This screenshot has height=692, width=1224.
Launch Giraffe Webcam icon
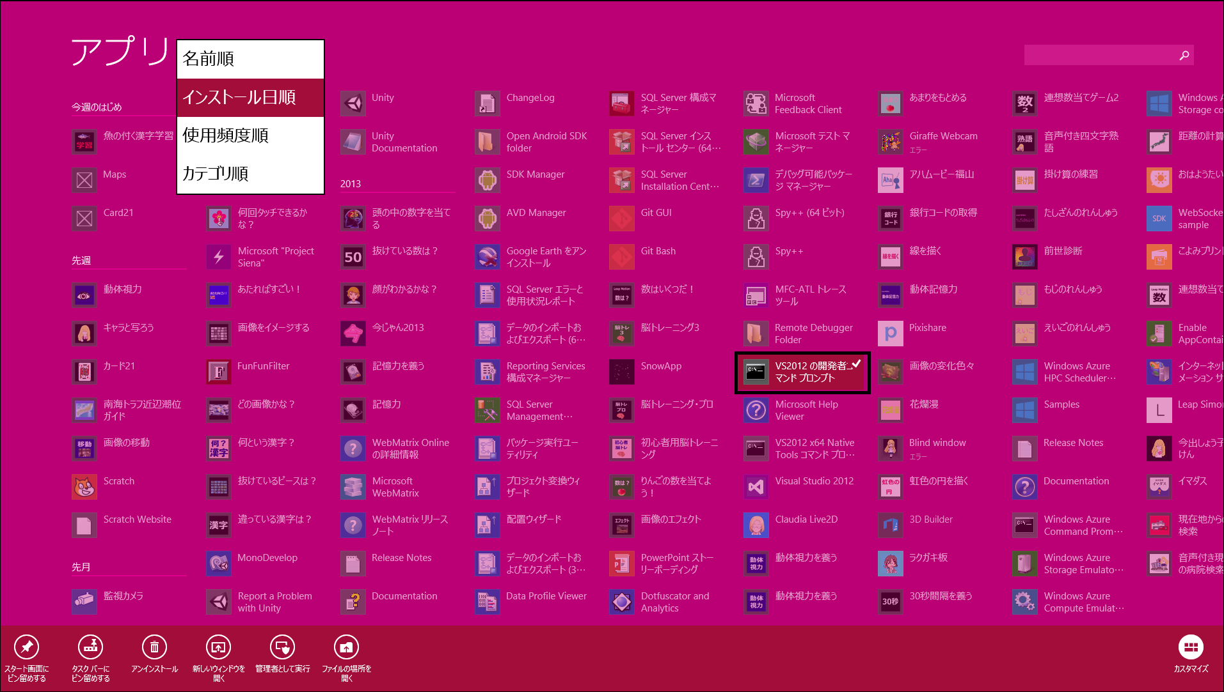pyautogui.click(x=891, y=142)
